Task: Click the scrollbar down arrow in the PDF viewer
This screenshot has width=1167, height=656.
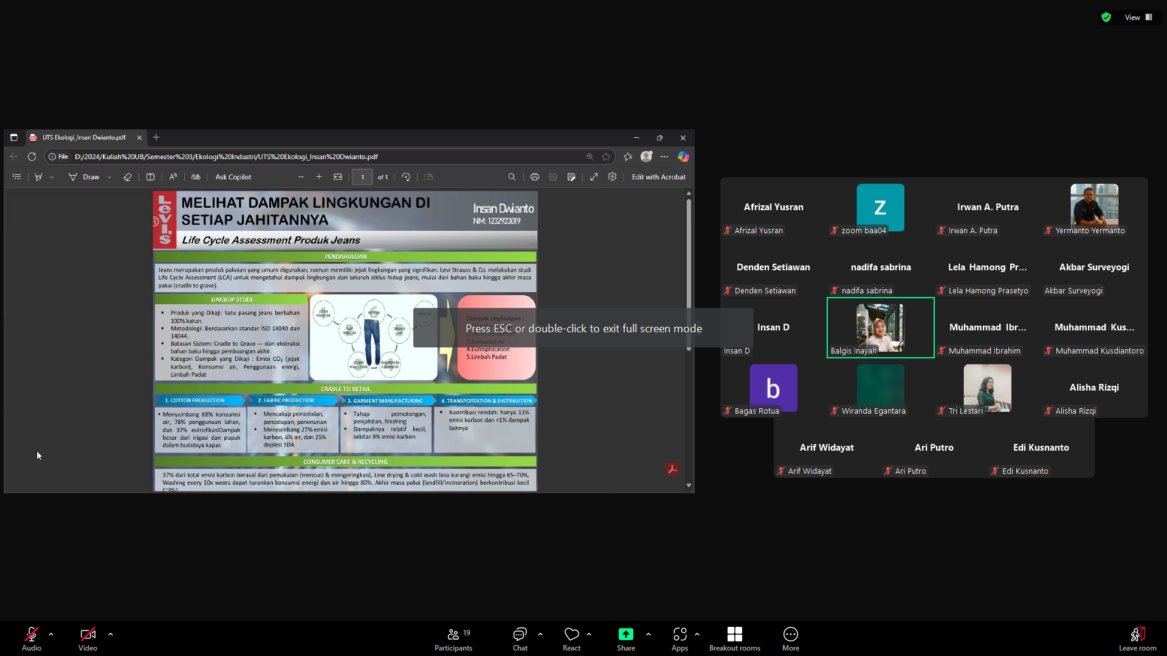Action: point(689,485)
